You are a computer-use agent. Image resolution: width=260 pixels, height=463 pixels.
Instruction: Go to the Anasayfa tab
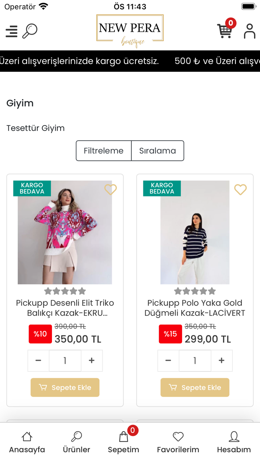[x=27, y=443]
